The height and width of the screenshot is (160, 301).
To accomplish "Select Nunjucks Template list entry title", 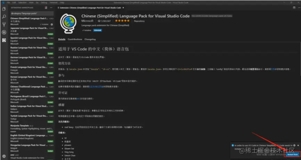I will 19,126.
